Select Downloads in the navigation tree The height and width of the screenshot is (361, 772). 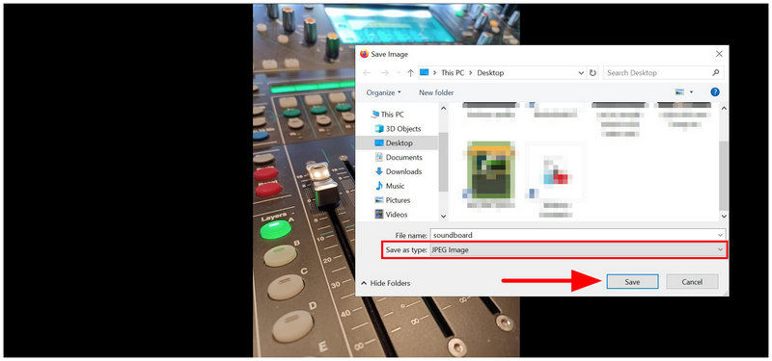tap(403, 171)
